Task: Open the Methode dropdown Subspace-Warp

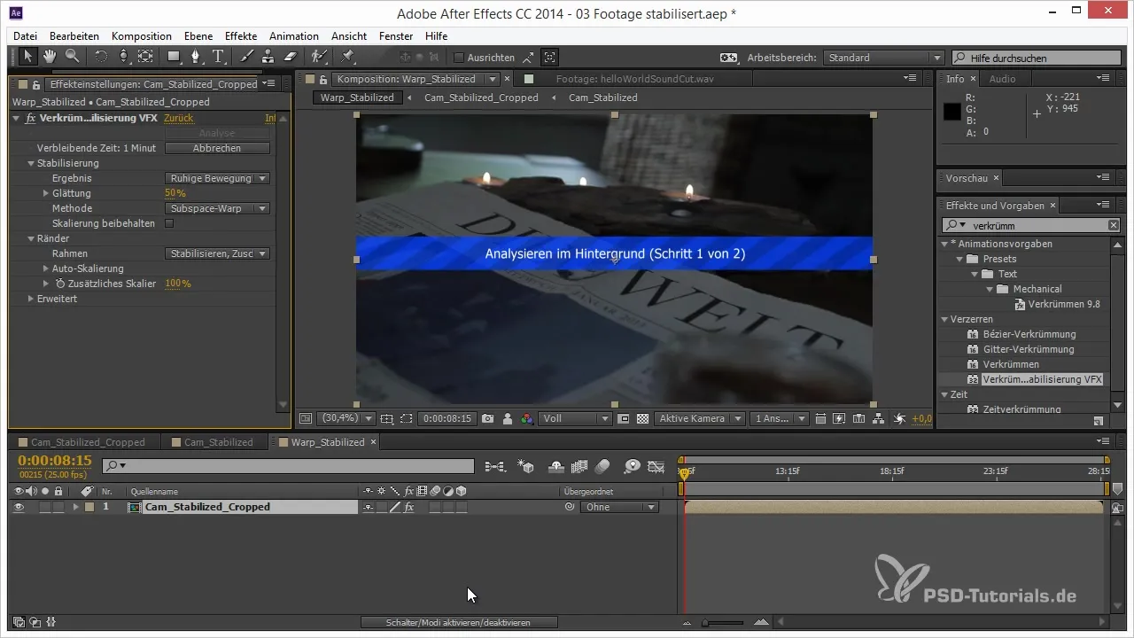Action: (217, 208)
